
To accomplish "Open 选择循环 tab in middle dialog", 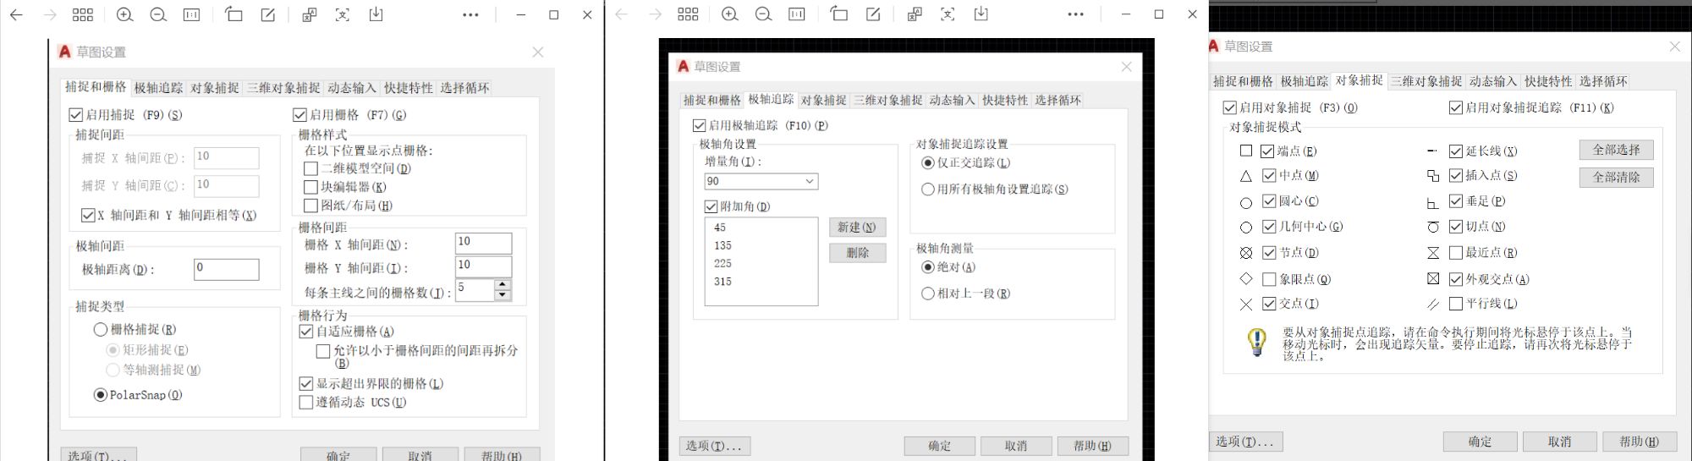I will tap(1057, 100).
